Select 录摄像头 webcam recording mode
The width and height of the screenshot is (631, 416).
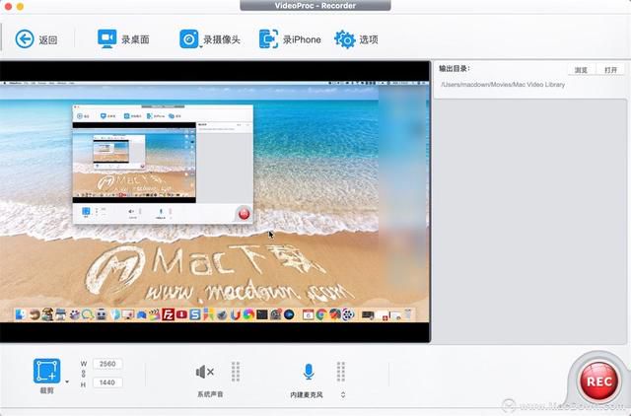210,39
